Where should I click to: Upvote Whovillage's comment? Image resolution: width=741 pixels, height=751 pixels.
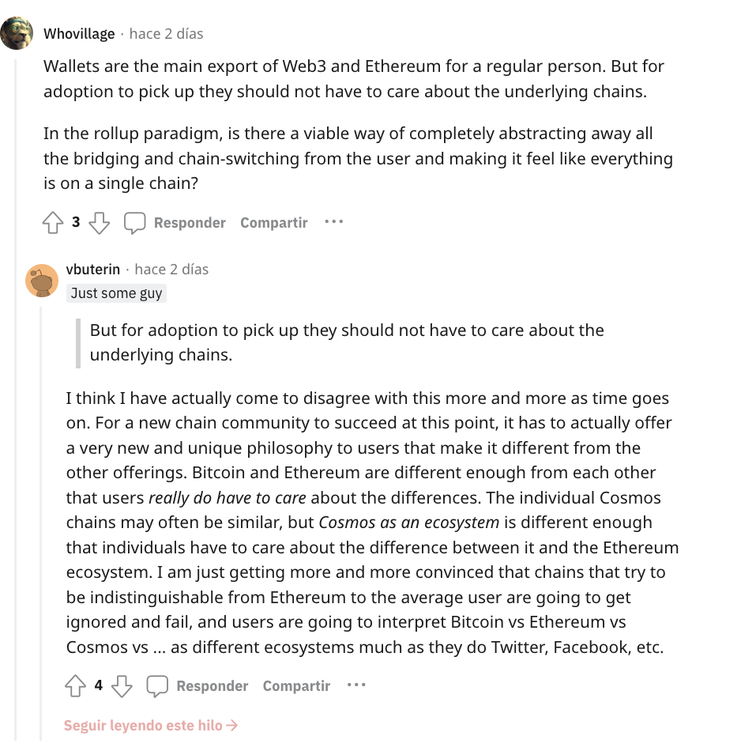click(x=53, y=223)
